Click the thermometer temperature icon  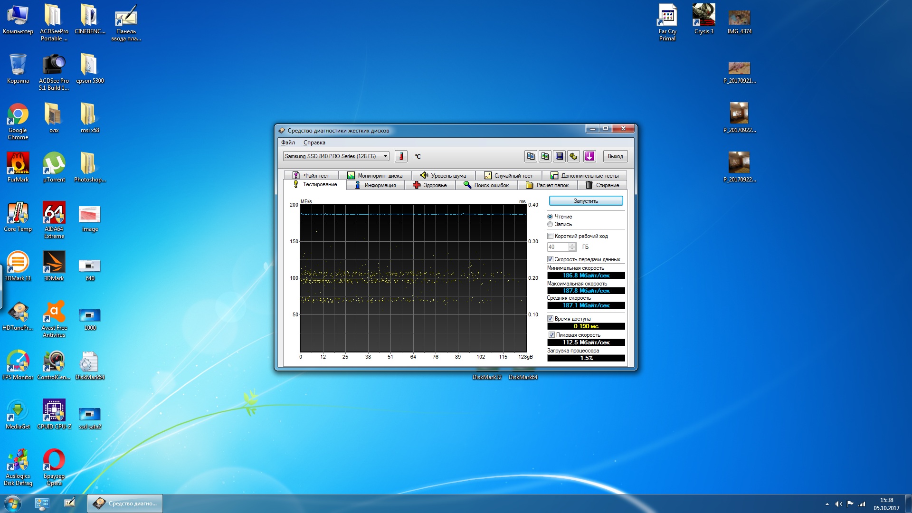tap(400, 156)
